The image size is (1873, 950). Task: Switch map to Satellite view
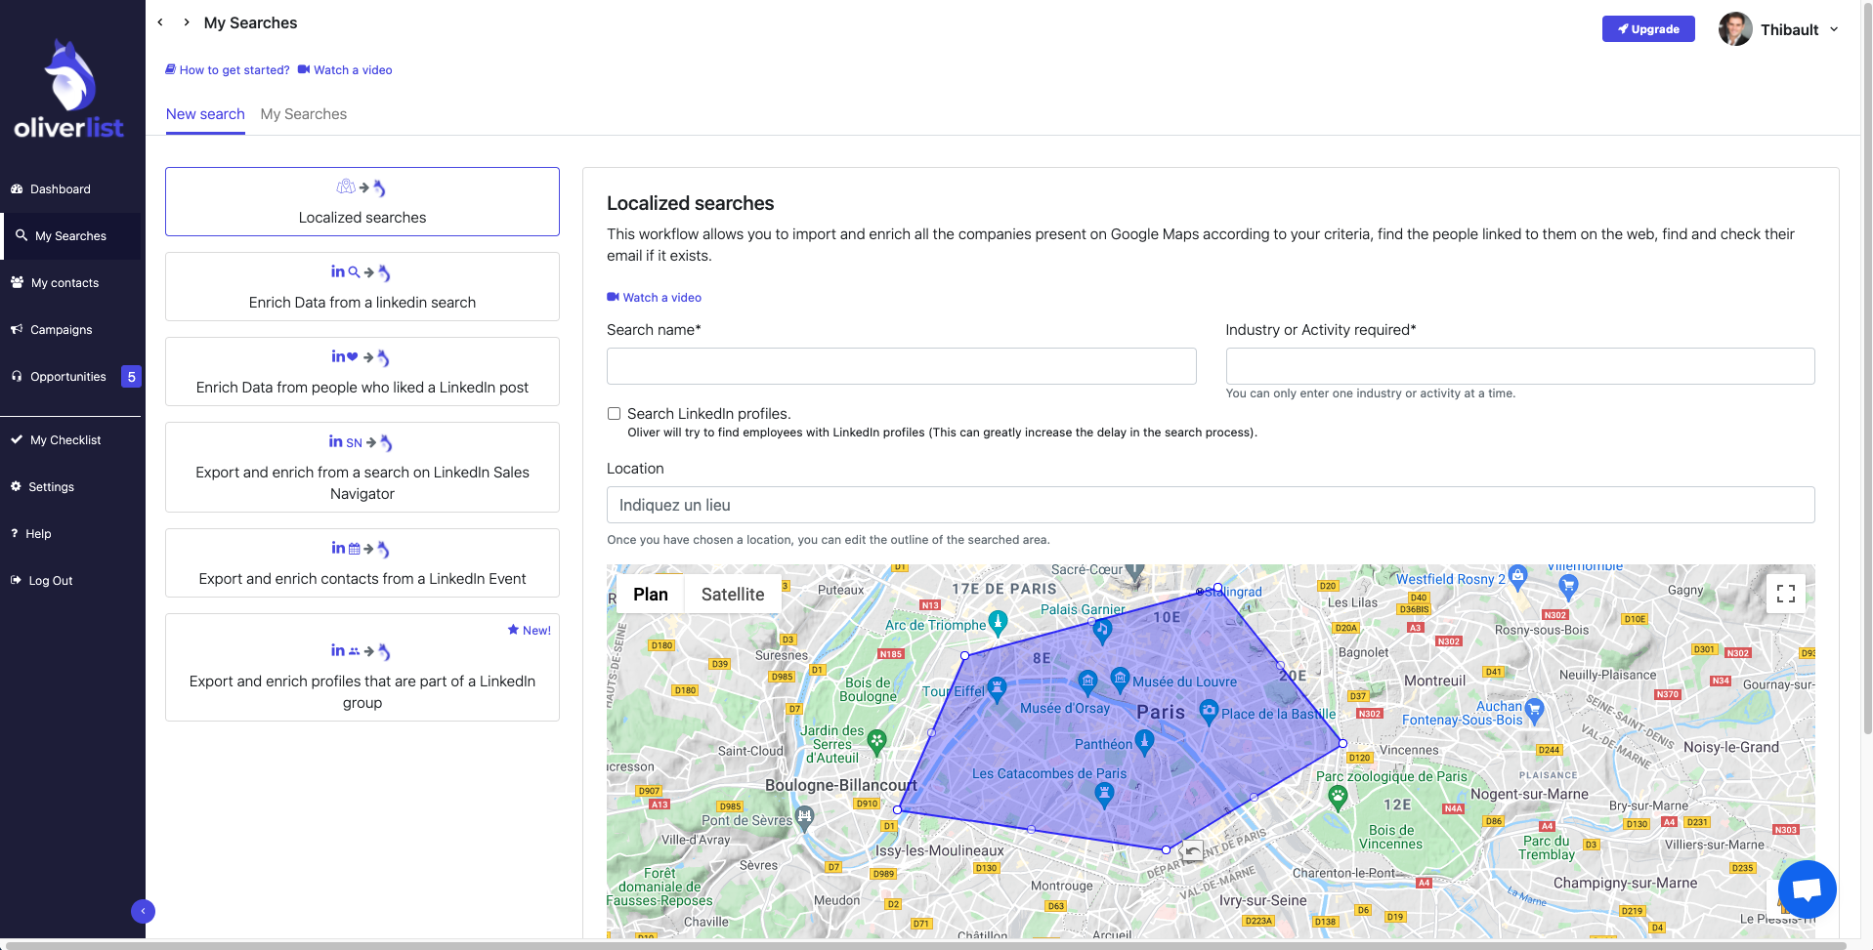coord(732,595)
